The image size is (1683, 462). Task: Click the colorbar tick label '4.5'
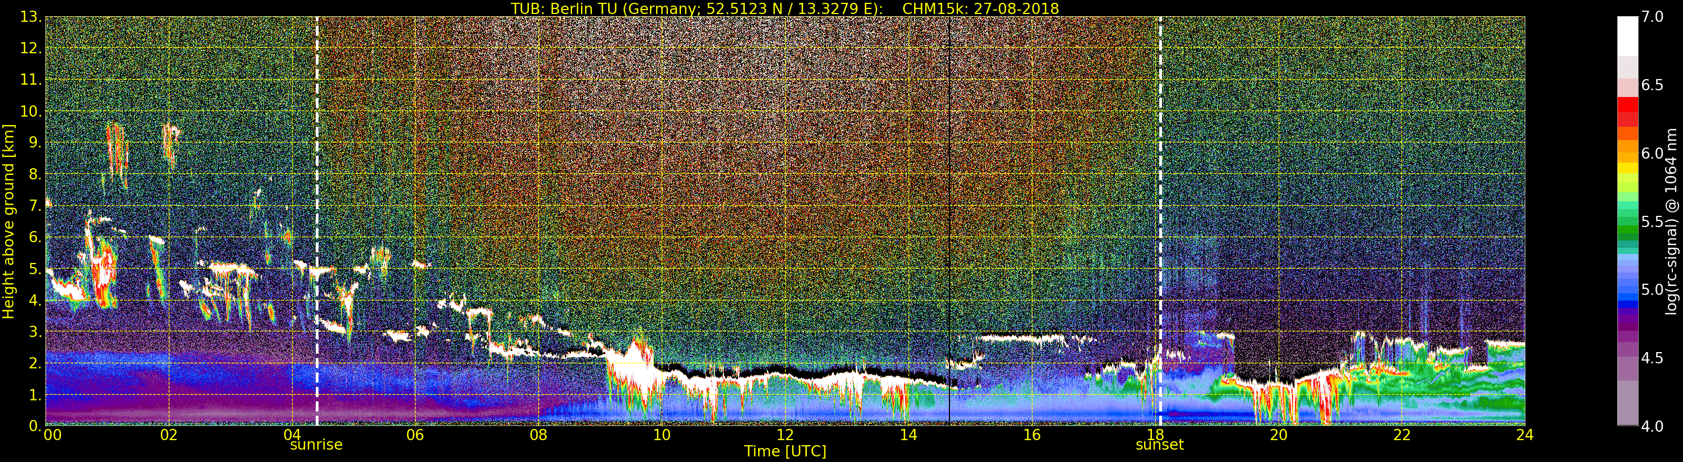click(x=1652, y=358)
